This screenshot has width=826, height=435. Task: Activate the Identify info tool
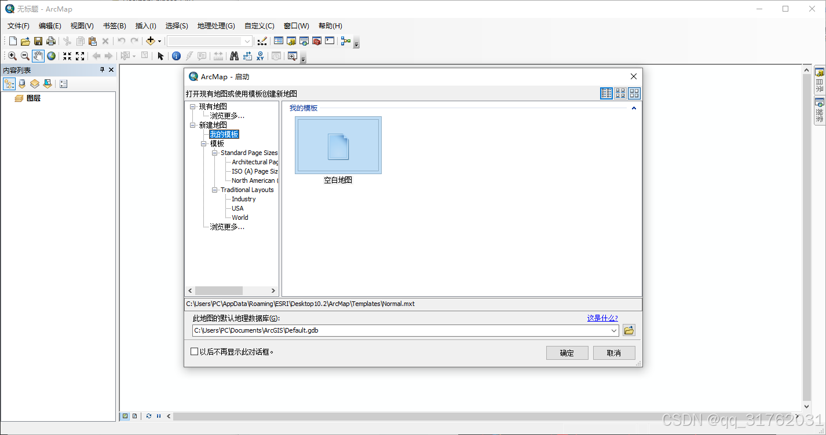tap(176, 56)
